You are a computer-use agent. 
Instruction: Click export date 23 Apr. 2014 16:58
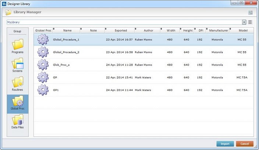(x=119, y=52)
